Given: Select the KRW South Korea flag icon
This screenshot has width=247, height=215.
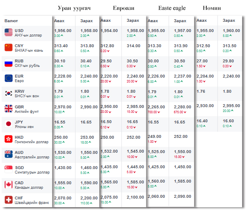Looking at the screenshot, I should click(8, 93).
